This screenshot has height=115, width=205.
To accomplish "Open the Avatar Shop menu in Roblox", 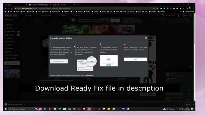I will click(x=46, y=16).
